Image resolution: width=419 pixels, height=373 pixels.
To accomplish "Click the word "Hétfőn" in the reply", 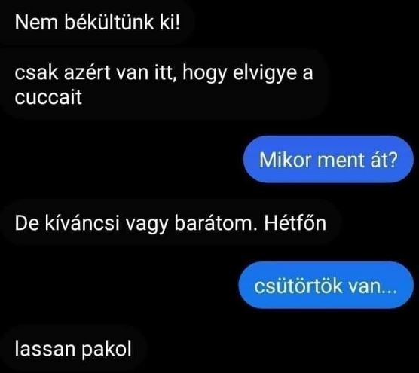I will point(295,223).
